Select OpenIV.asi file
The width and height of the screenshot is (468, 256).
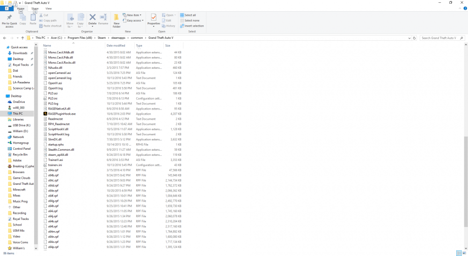[x=55, y=83]
